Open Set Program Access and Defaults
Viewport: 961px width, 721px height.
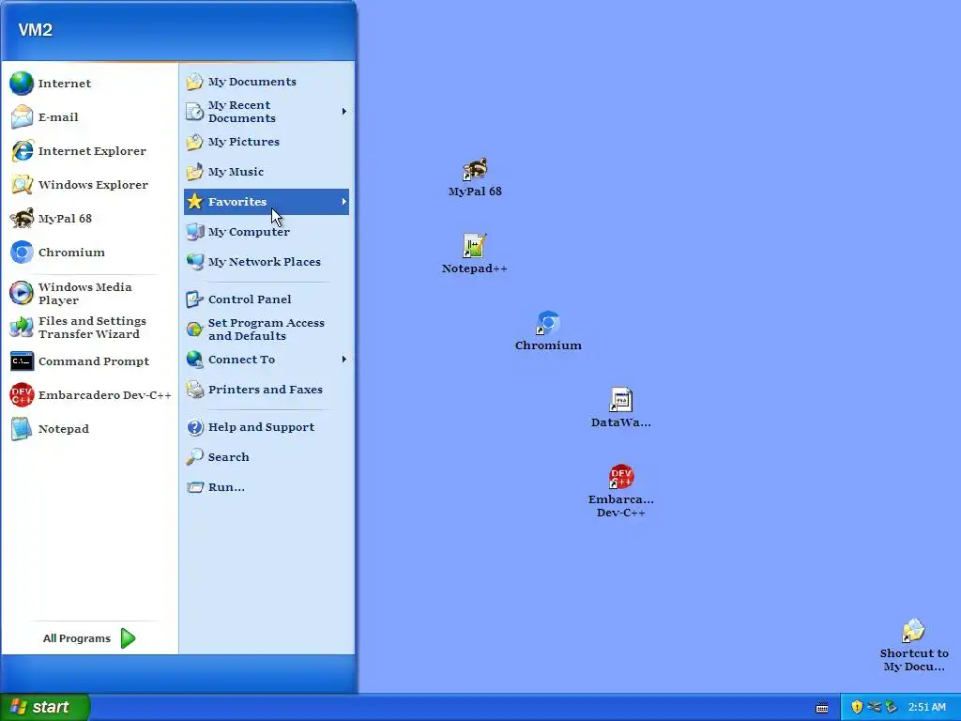(266, 330)
